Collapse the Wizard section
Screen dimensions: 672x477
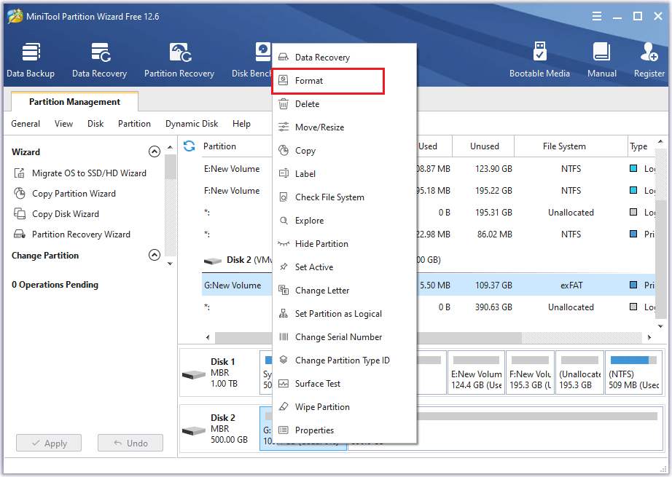(x=155, y=151)
